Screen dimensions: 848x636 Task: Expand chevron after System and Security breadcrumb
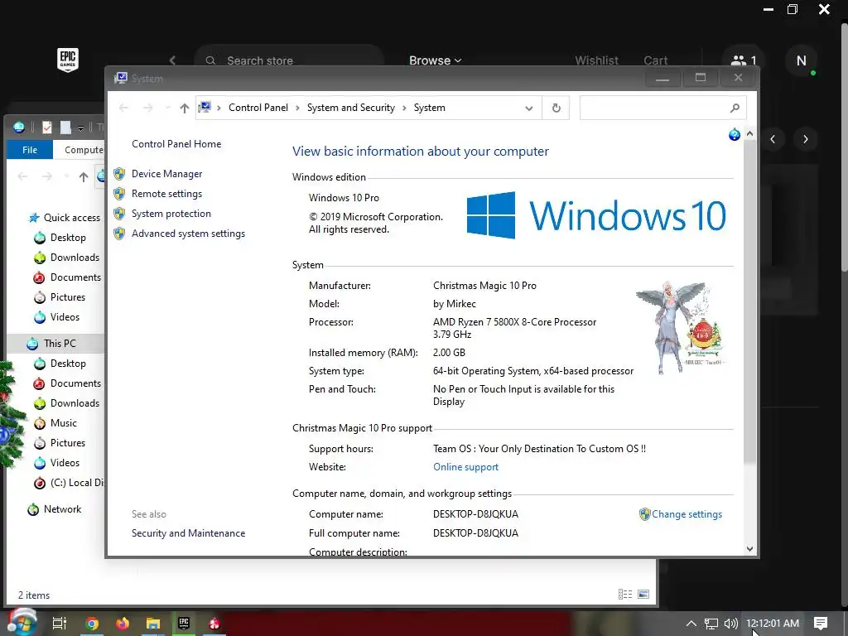point(404,108)
